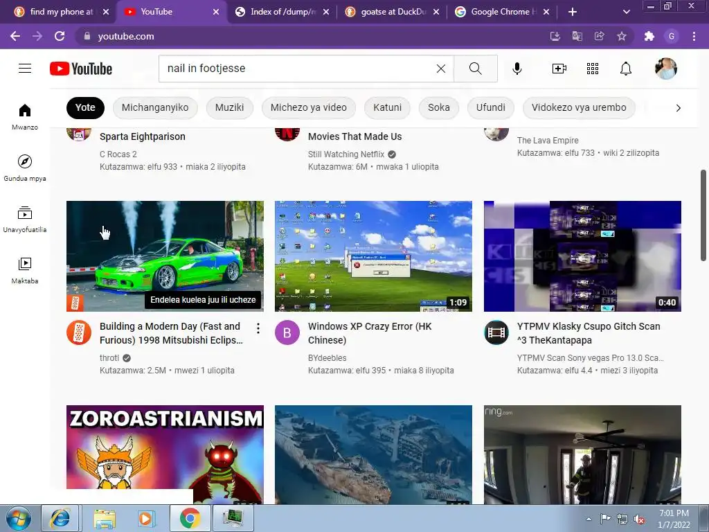Click the share page icon in address bar
This screenshot has height=532, width=709.
(x=600, y=36)
